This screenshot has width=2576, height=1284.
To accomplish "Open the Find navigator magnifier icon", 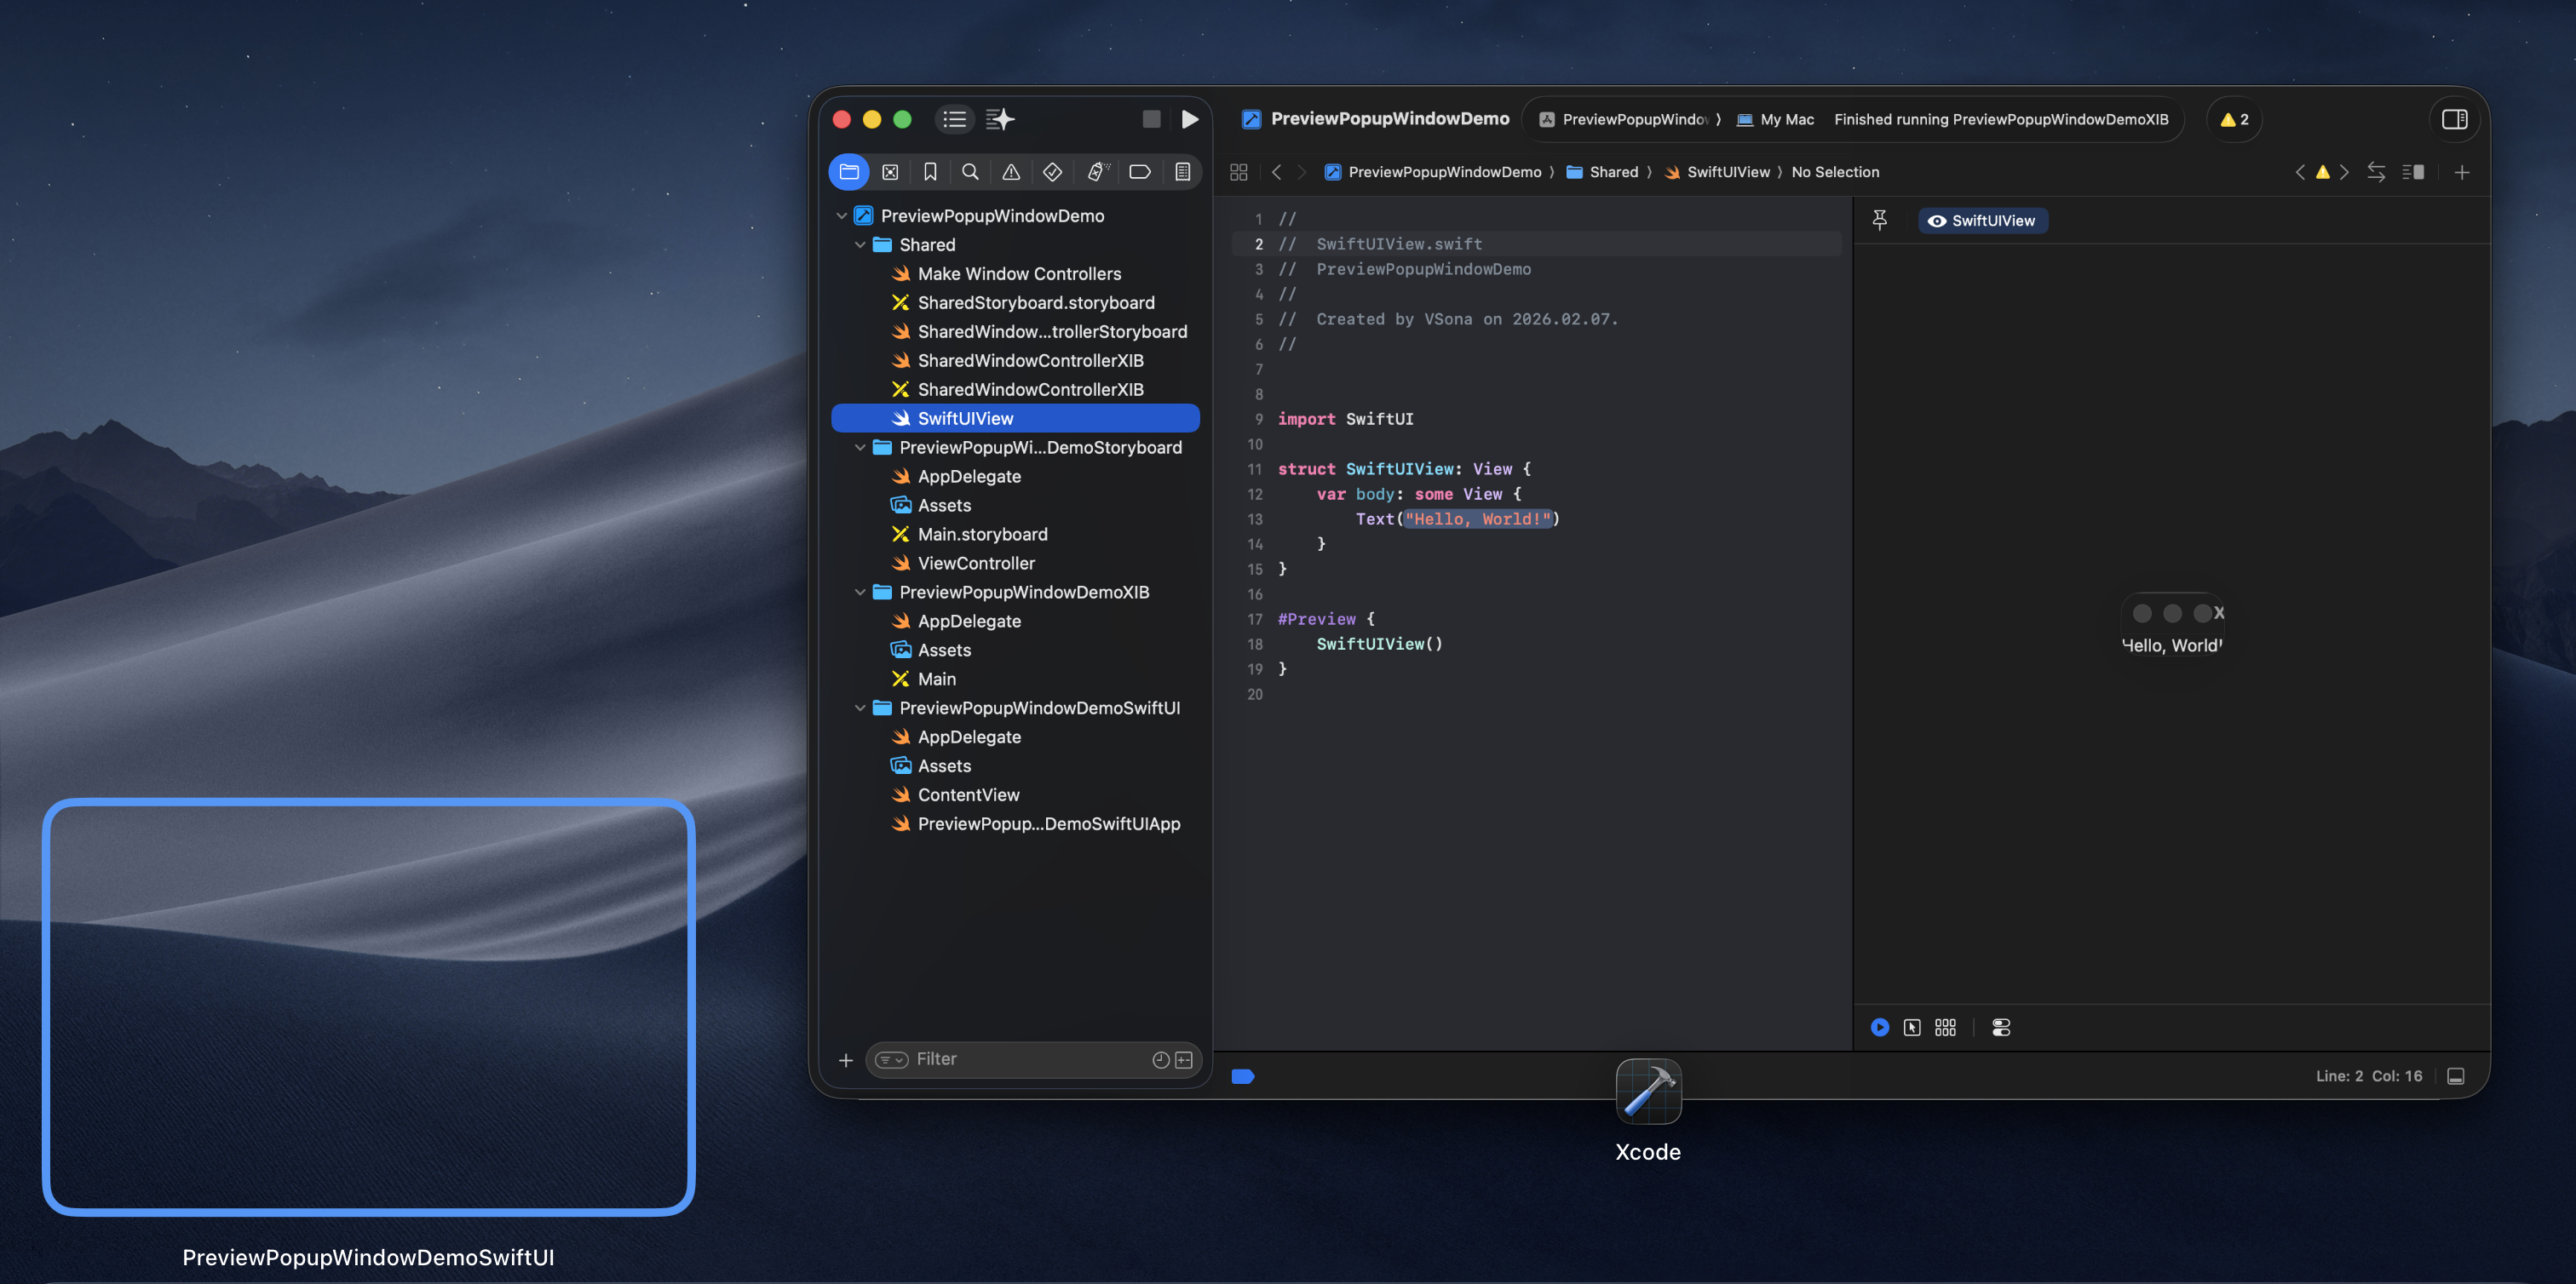I will click(x=970, y=172).
